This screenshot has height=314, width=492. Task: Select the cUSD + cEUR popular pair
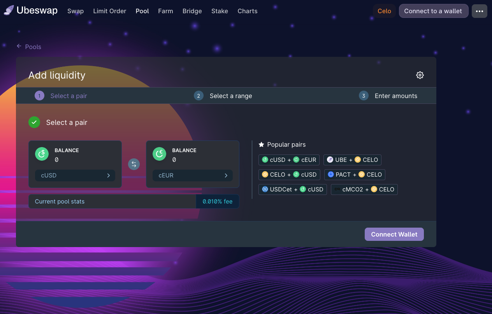pyautogui.click(x=289, y=160)
